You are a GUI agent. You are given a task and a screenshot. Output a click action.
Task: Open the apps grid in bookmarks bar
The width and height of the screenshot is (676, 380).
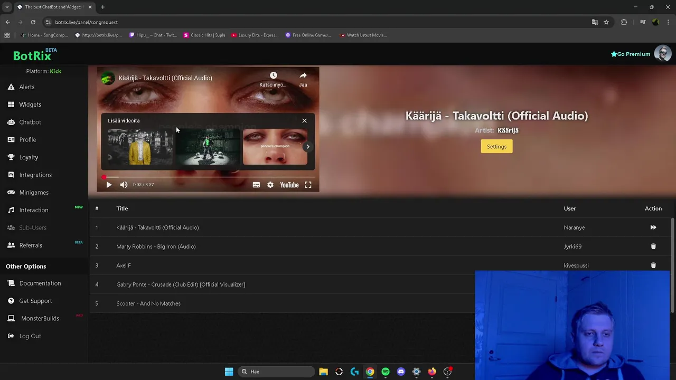tap(7, 35)
